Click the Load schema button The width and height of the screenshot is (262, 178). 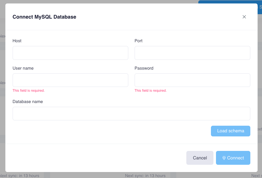(230, 131)
